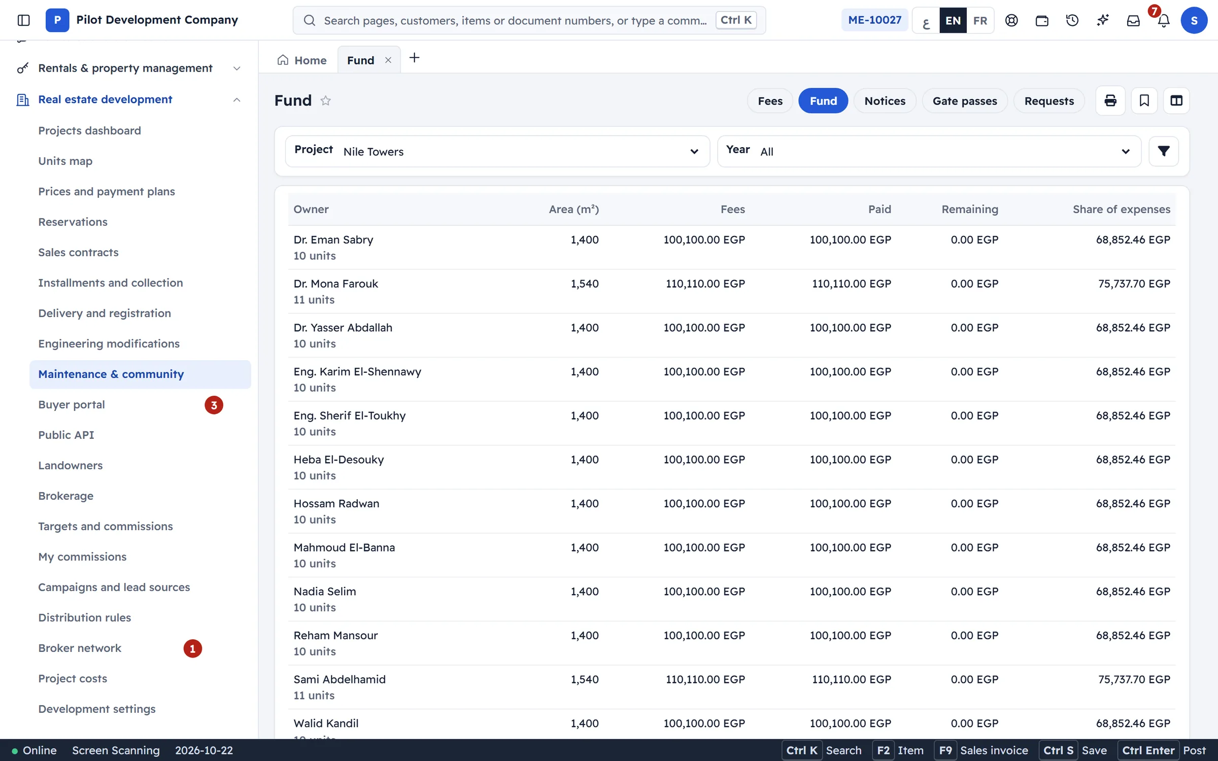Screen dimensions: 1218x761
Task: Open the Requests tab
Action: [1049, 100]
